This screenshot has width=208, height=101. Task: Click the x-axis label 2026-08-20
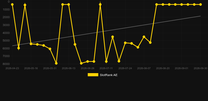[x=163, y=68]
